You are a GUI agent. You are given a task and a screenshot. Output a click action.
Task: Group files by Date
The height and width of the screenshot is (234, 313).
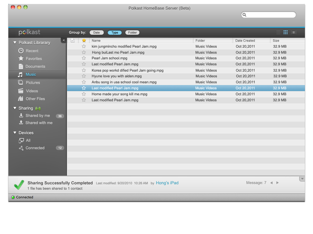coord(97,33)
